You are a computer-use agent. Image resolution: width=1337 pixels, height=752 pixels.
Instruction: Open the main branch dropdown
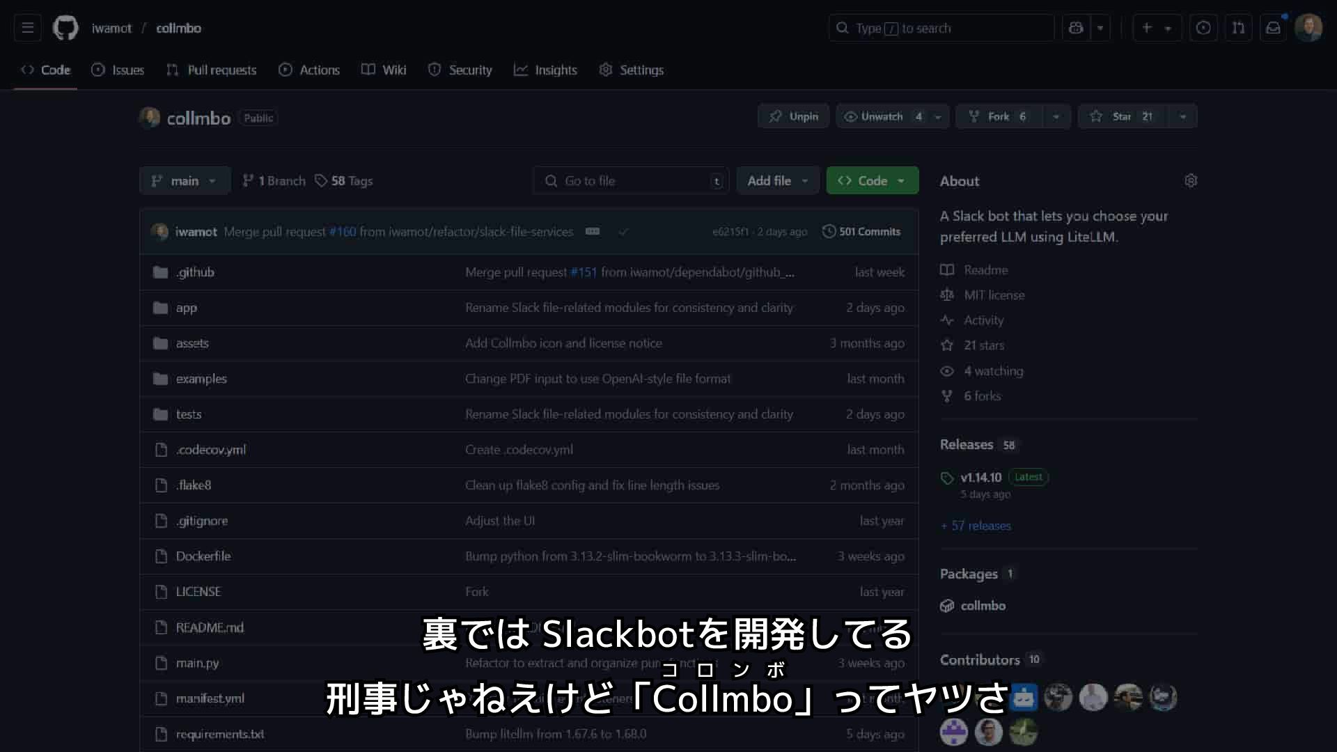tap(185, 181)
